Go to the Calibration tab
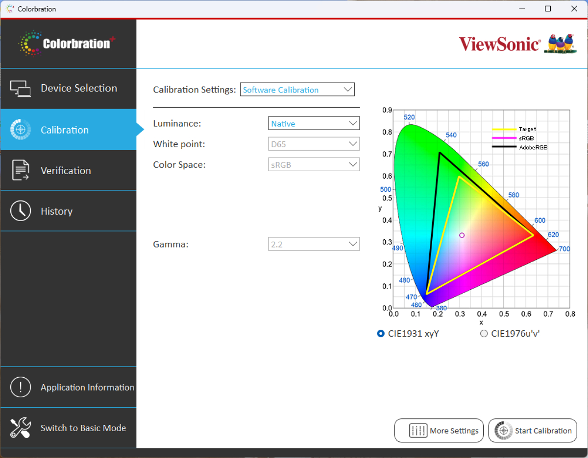 [68, 130]
